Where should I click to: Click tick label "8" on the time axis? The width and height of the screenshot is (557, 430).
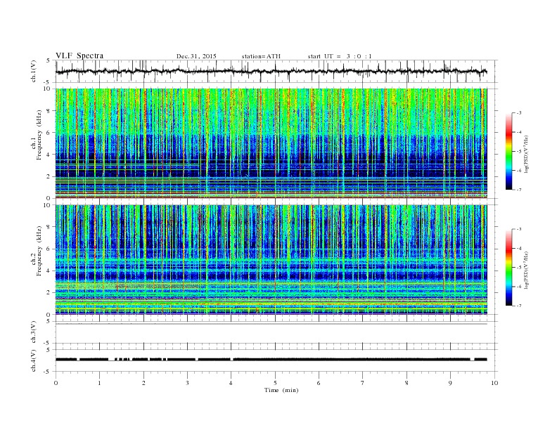click(406, 383)
